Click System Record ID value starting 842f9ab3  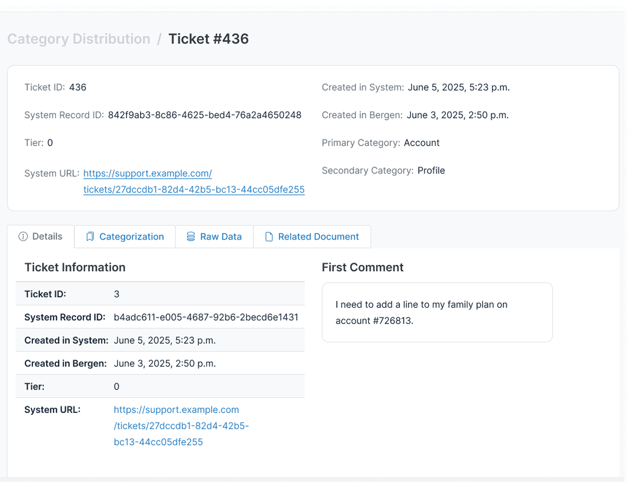click(204, 115)
